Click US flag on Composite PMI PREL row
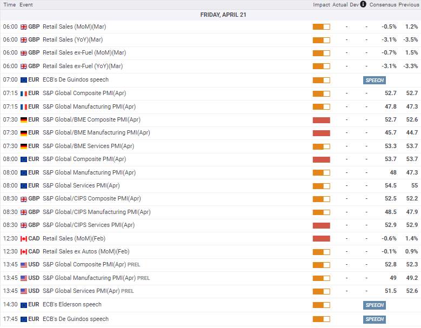Screen dimensions: 421x328 [24, 265]
